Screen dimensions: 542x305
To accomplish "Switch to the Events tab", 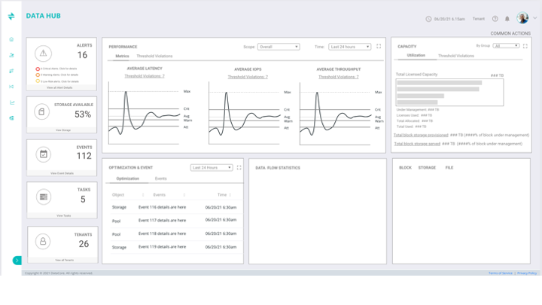I will pos(161,178).
